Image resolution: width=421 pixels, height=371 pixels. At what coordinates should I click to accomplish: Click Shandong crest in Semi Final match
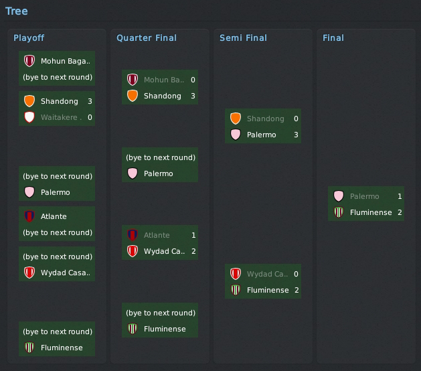click(236, 119)
